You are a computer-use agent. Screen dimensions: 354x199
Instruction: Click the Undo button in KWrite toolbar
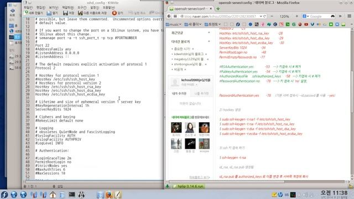click(x=137, y=13)
